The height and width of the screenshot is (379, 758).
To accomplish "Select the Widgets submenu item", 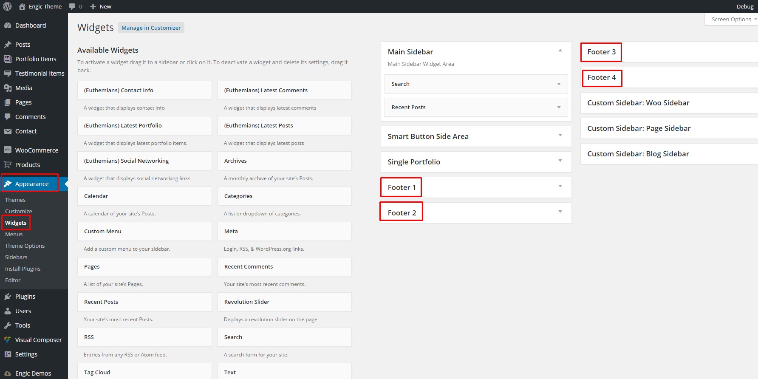I will 16,223.
